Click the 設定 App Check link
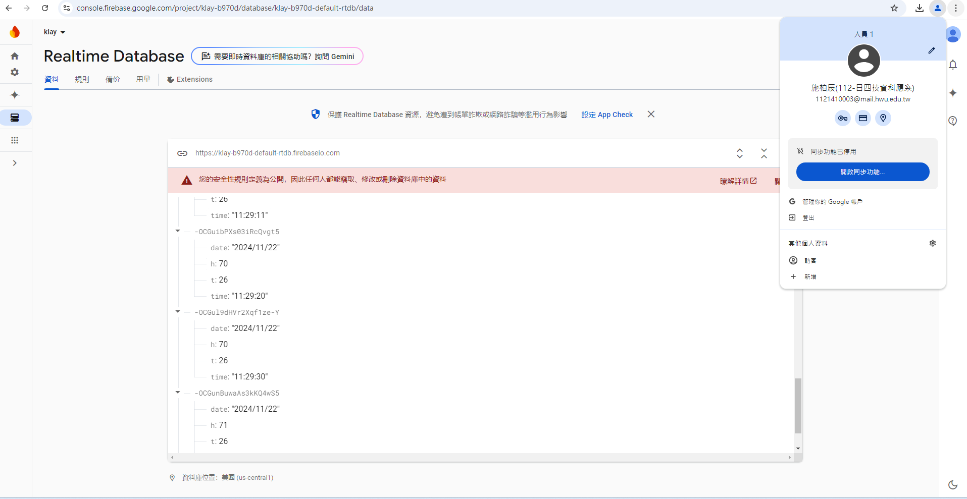The height and width of the screenshot is (499, 967). [606, 115]
